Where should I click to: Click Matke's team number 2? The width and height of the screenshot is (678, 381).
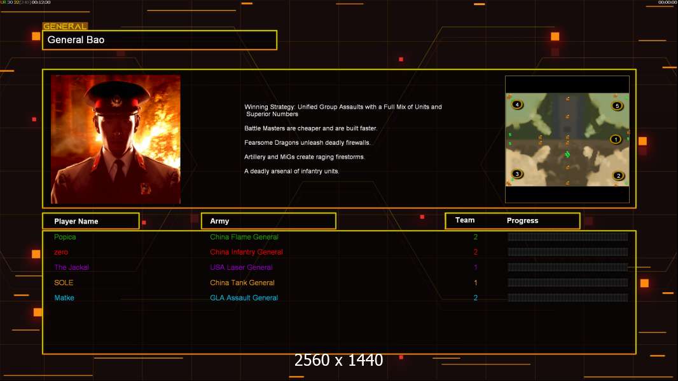tap(476, 298)
